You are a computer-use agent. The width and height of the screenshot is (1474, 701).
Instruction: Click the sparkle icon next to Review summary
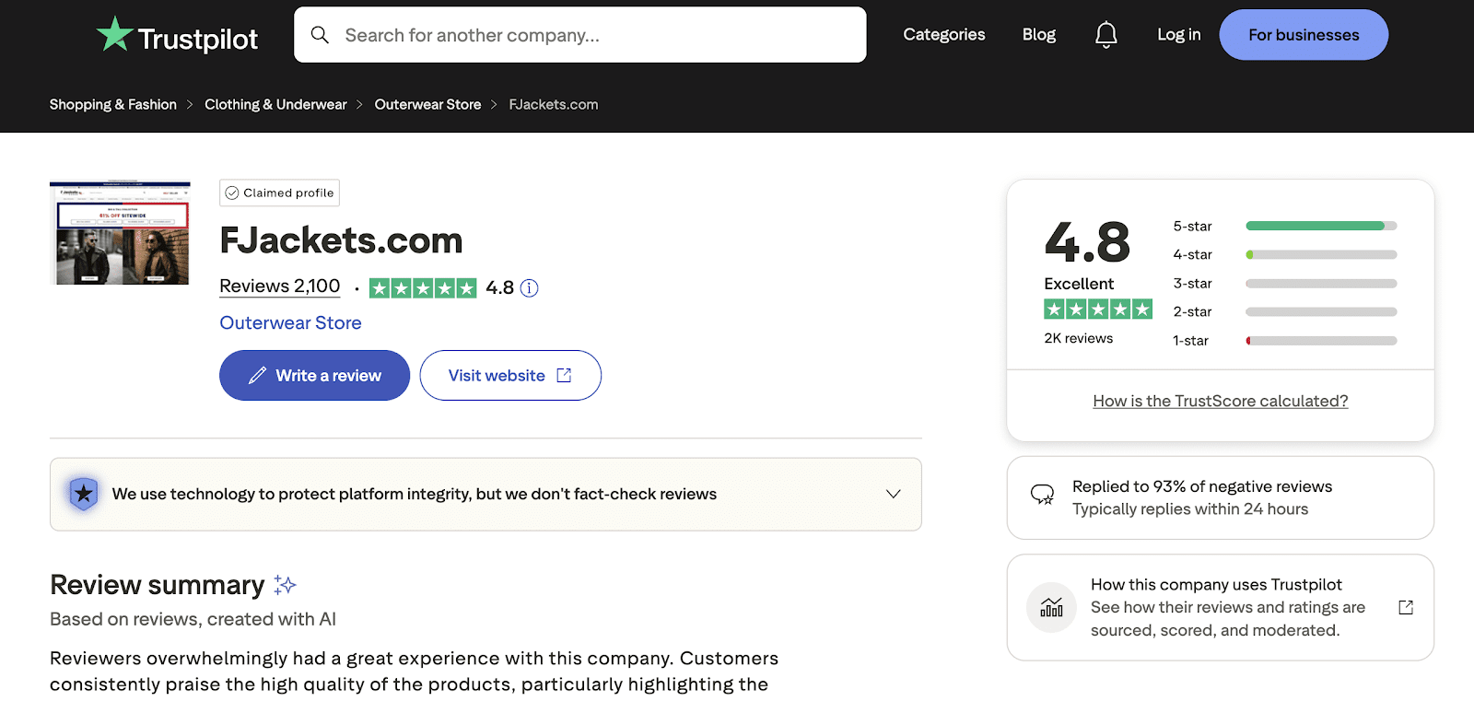coord(284,584)
